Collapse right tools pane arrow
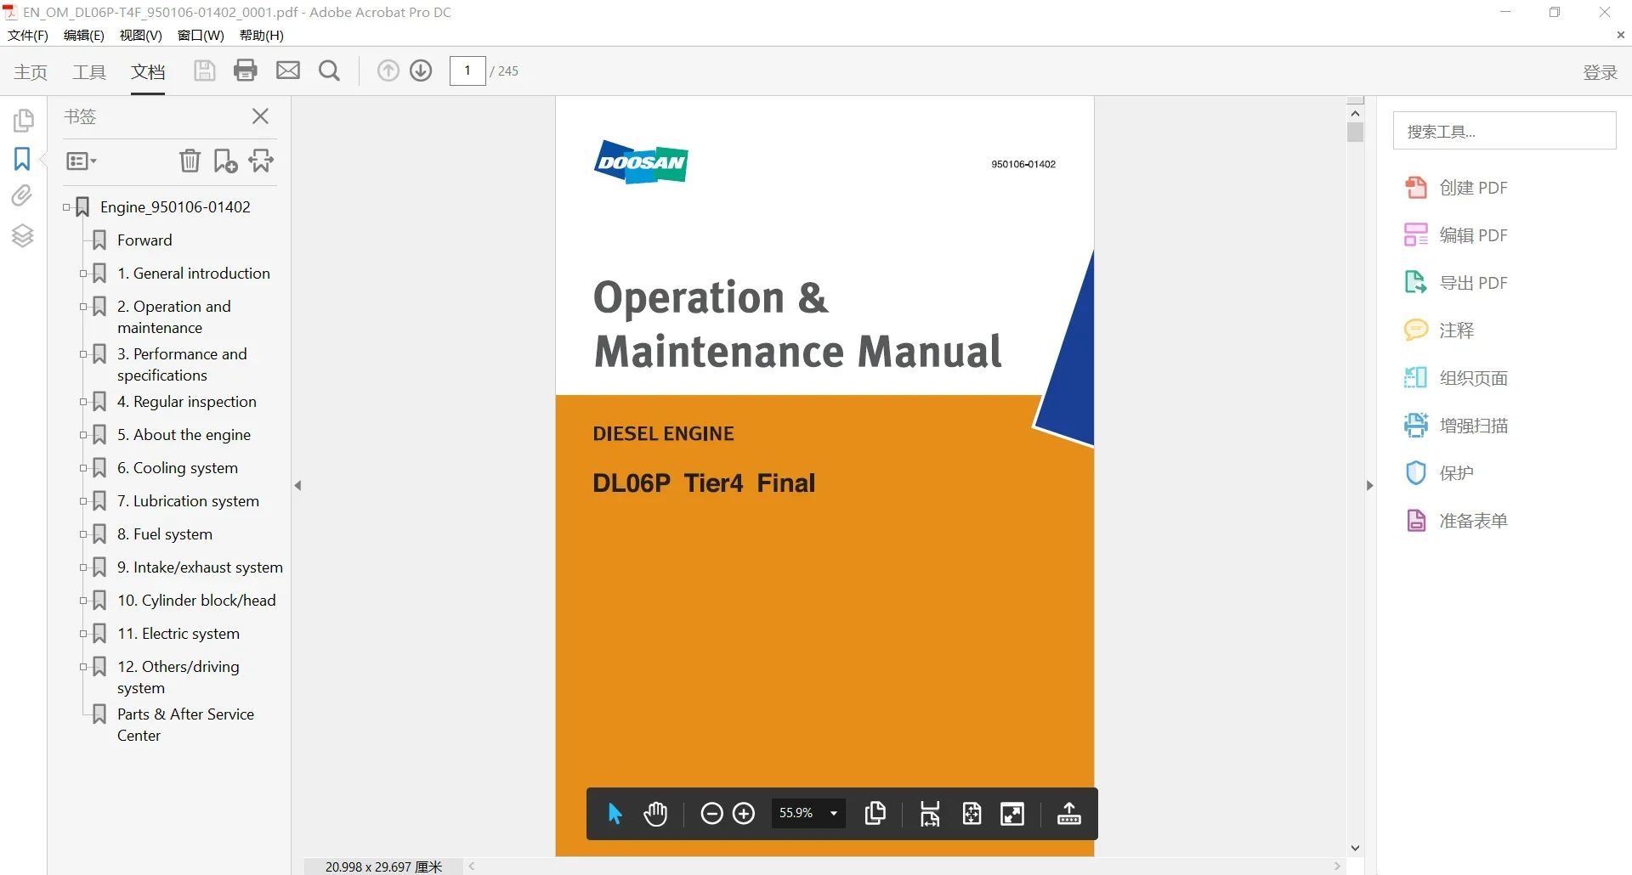Viewport: 1632px width, 875px height. tap(1369, 486)
